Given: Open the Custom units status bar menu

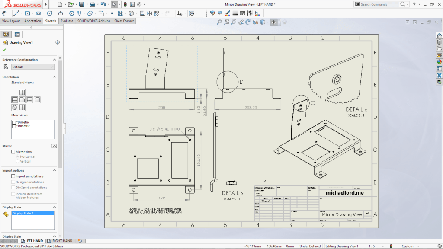Looking at the screenshot, I should [410, 246].
